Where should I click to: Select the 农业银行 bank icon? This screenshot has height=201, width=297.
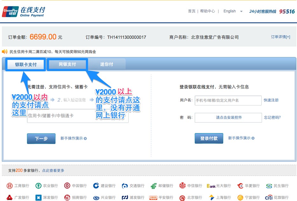(x=39, y=186)
